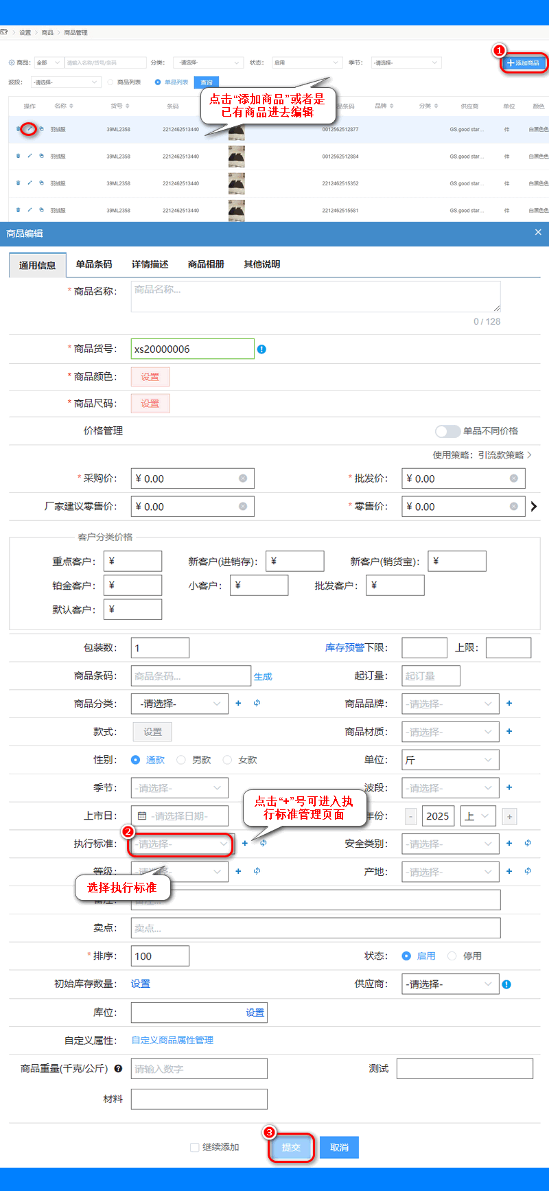The image size is (549, 1191).
Task: Click the arrow icon right of 零售价
Action: pyautogui.click(x=534, y=507)
